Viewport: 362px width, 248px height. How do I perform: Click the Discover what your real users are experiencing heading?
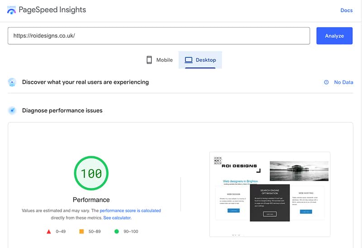[86, 82]
